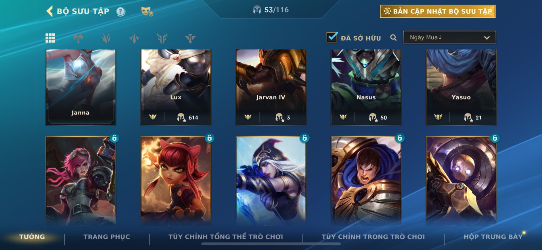Select the all-champions grid filter icon
The width and height of the screenshot is (542, 250).
50,38
